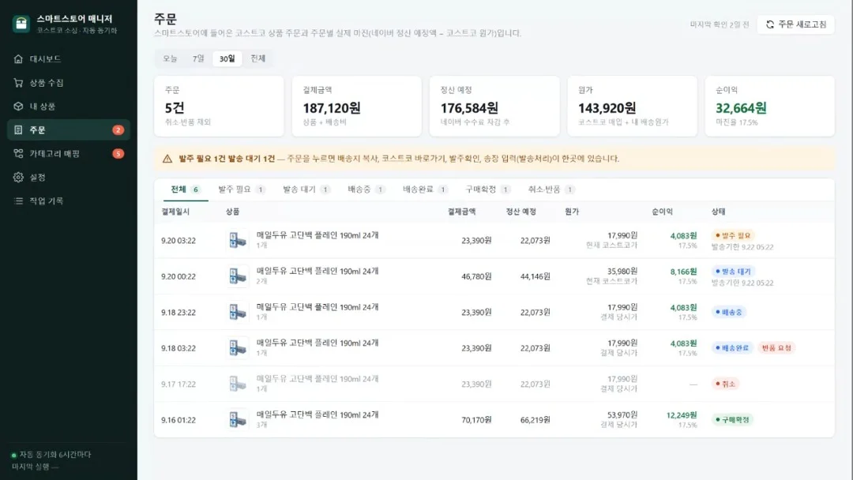Click the 발송 대기 status badge
The height and width of the screenshot is (480, 853).
pos(733,272)
